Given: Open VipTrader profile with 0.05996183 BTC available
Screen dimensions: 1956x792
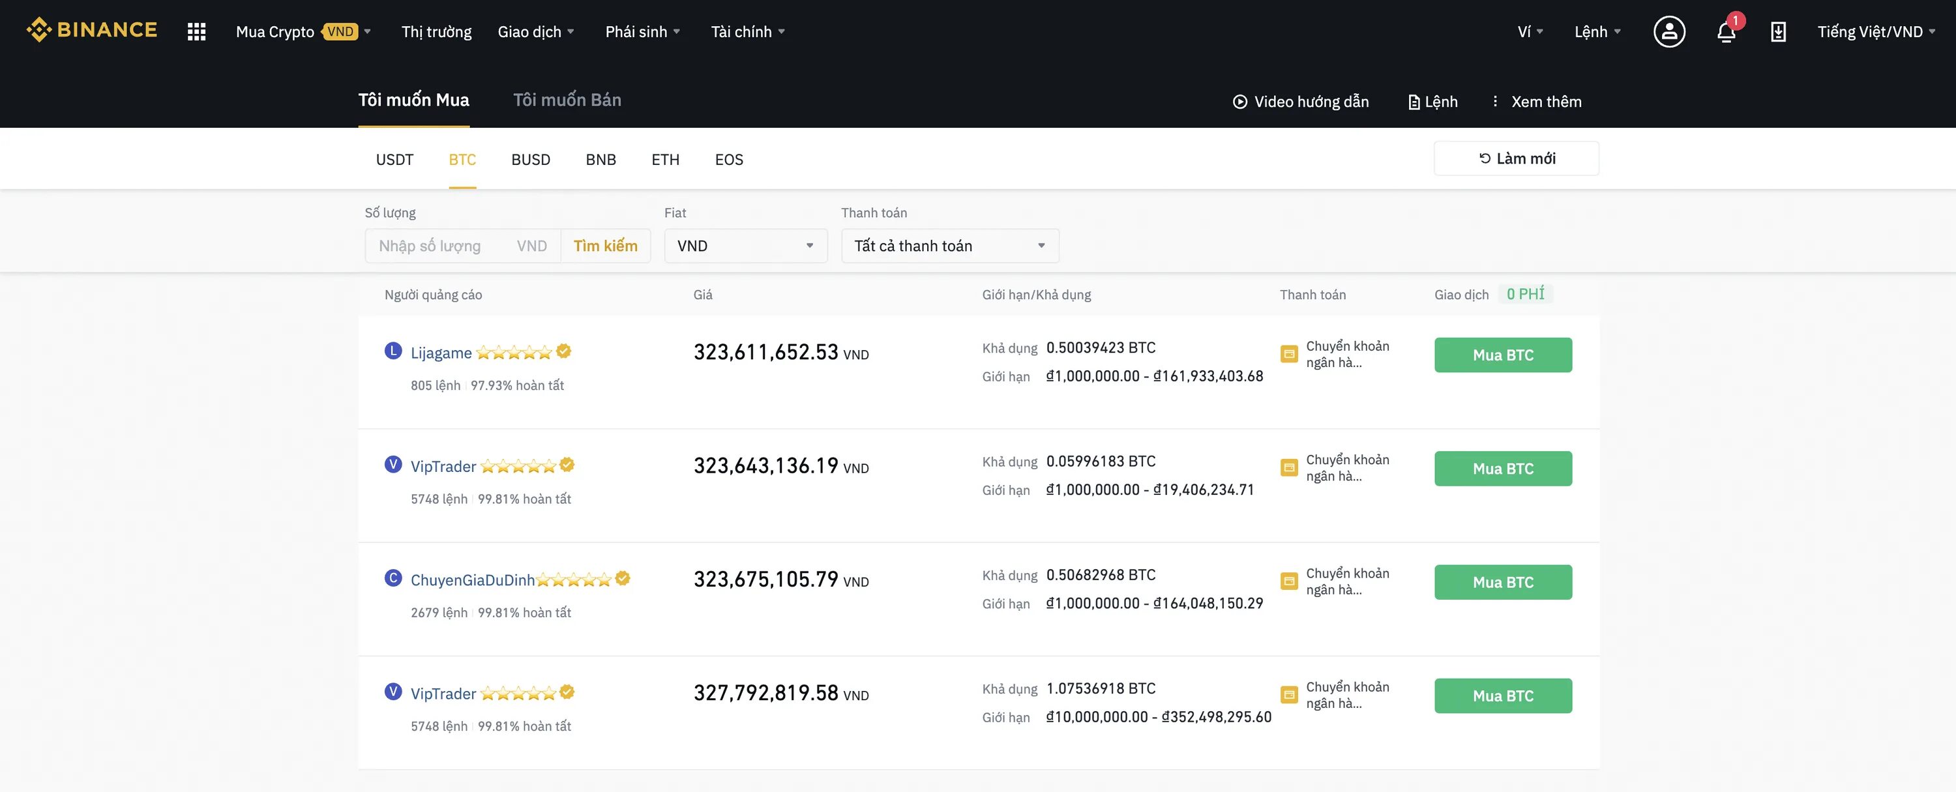Looking at the screenshot, I should 443,466.
